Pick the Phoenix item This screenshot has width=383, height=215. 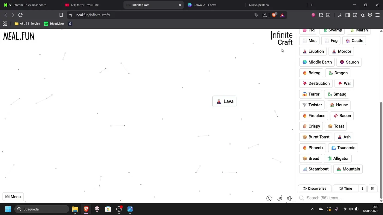point(313,148)
